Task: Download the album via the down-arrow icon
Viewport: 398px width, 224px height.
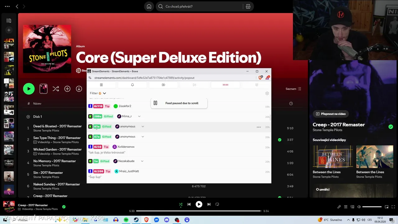Action: [79, 89]
